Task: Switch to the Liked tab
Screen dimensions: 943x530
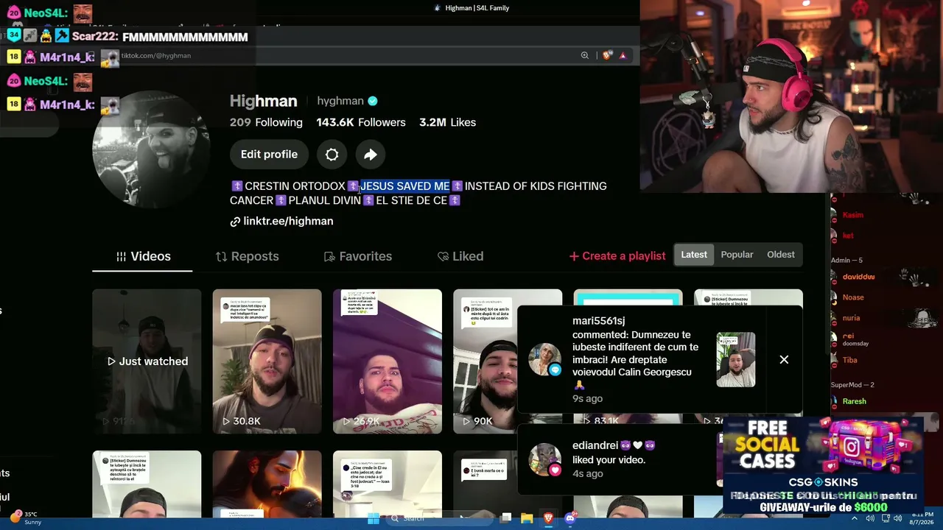Action: (x=460, y=256)
